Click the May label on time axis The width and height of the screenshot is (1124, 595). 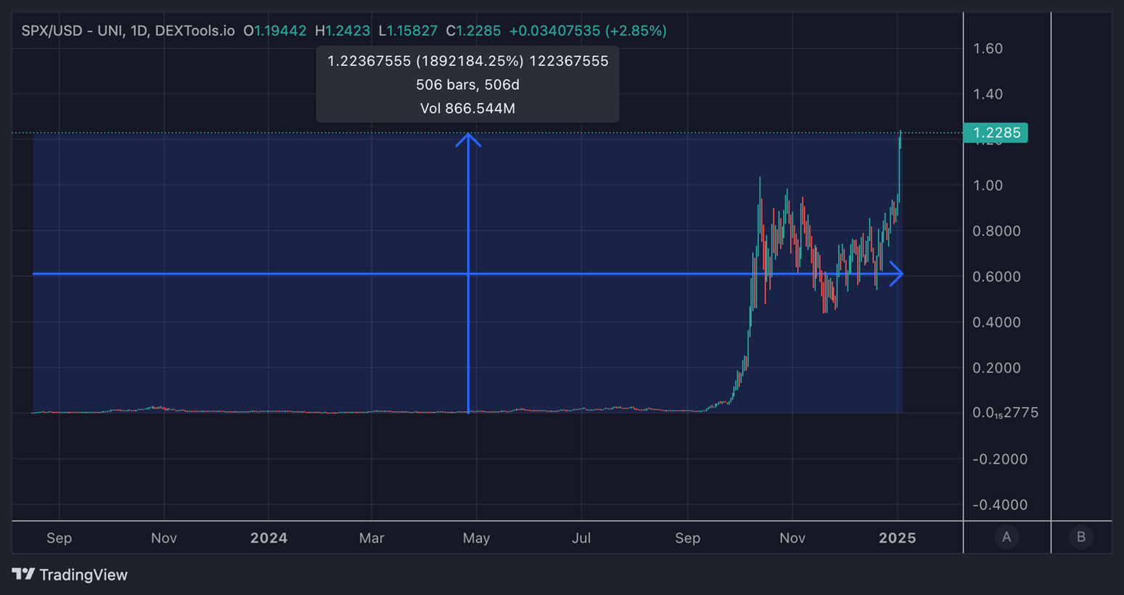tap(476, 538)
